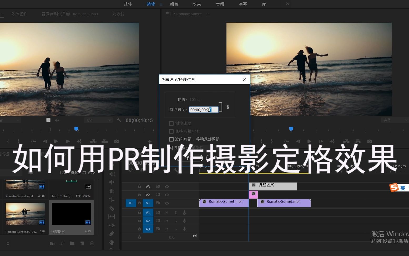Open the program panel menu next to Romatic-Sunset

(208, 14)
